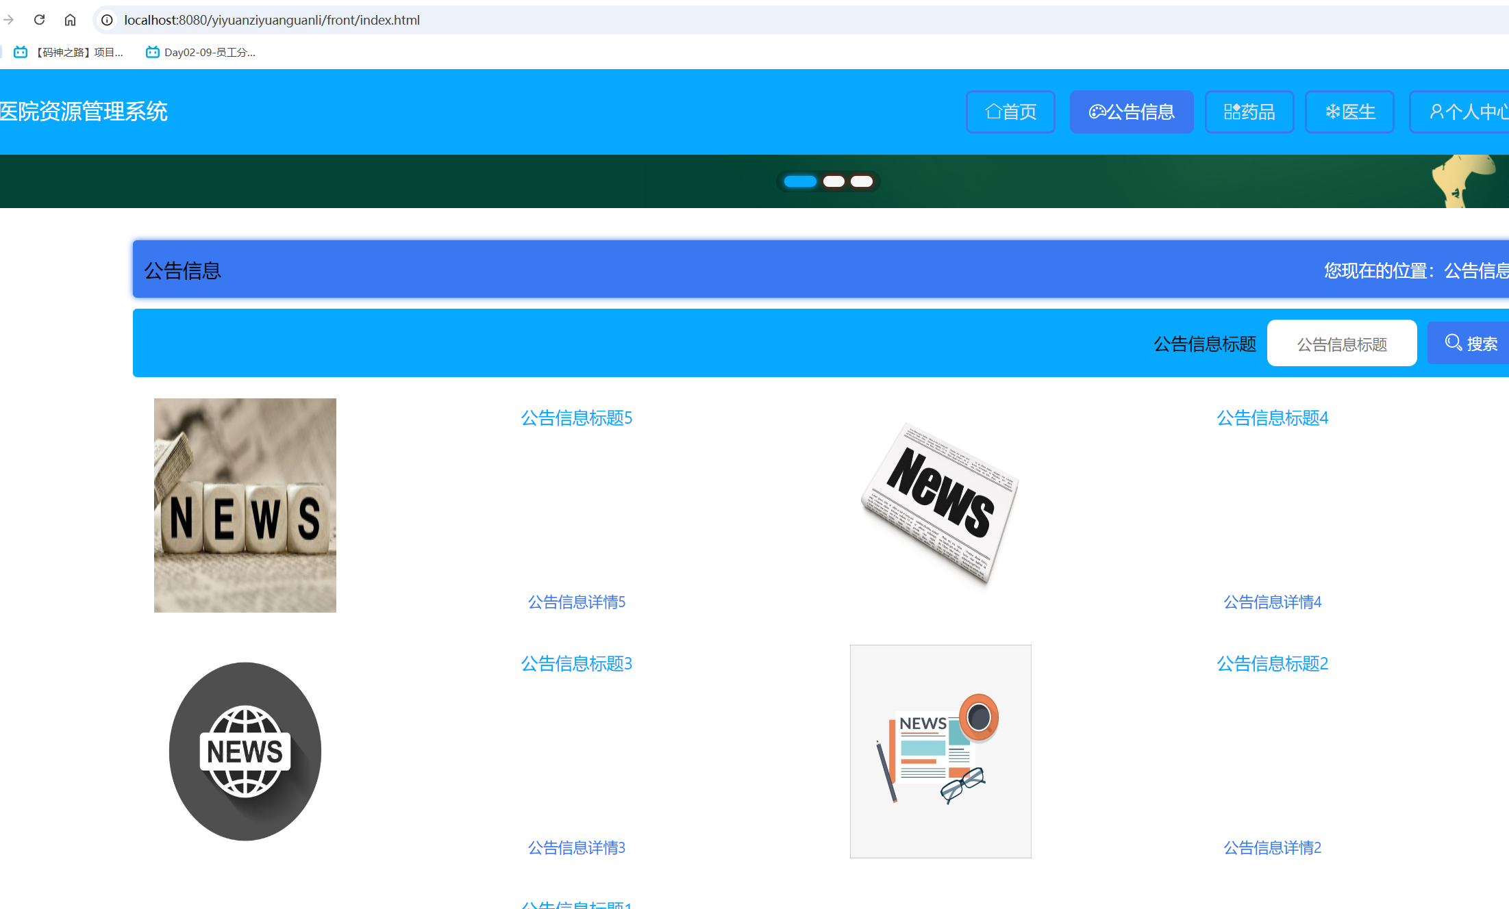Switch to the third carousel slide dot
This screenshot has width=1509, height=909.
[862, 181]
